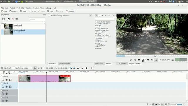Viewport: 188px width, 106px height.
Task: Click the Render button
Action: pos(70,11)
